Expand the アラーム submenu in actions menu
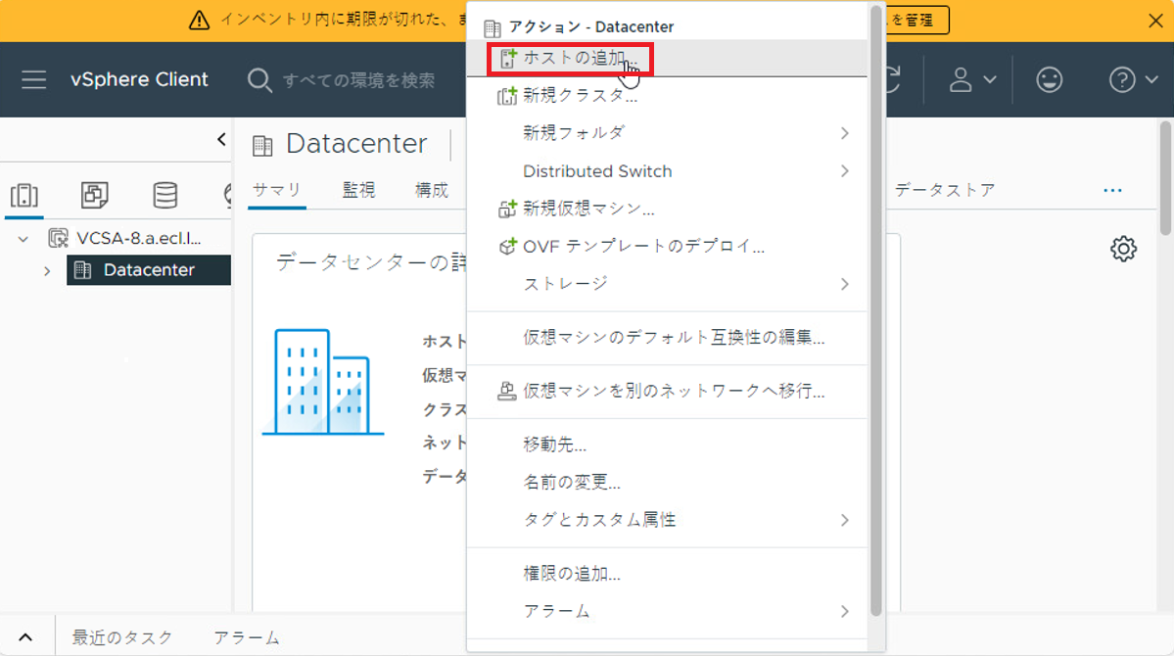This screenshot has height=656, width=1174. [x=667, y=611]
